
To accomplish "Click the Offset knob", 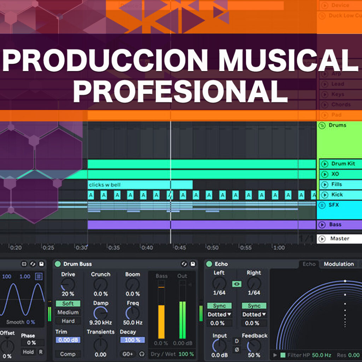I will click(7, 346).
